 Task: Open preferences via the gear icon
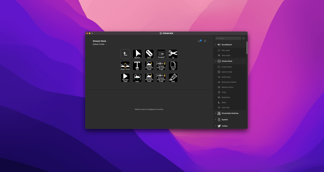point(205,41)
